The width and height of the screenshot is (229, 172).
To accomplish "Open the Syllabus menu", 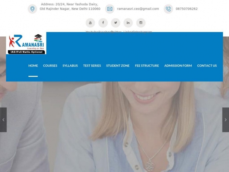I will (x=70, y=66).
